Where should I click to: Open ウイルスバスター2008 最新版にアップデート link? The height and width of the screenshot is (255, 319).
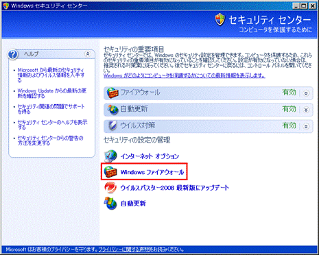pyautogui.click(x=174, y=188)
